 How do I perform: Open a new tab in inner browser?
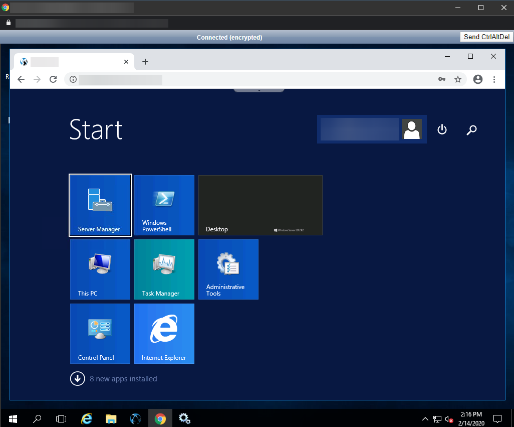(x=145, y=62)
